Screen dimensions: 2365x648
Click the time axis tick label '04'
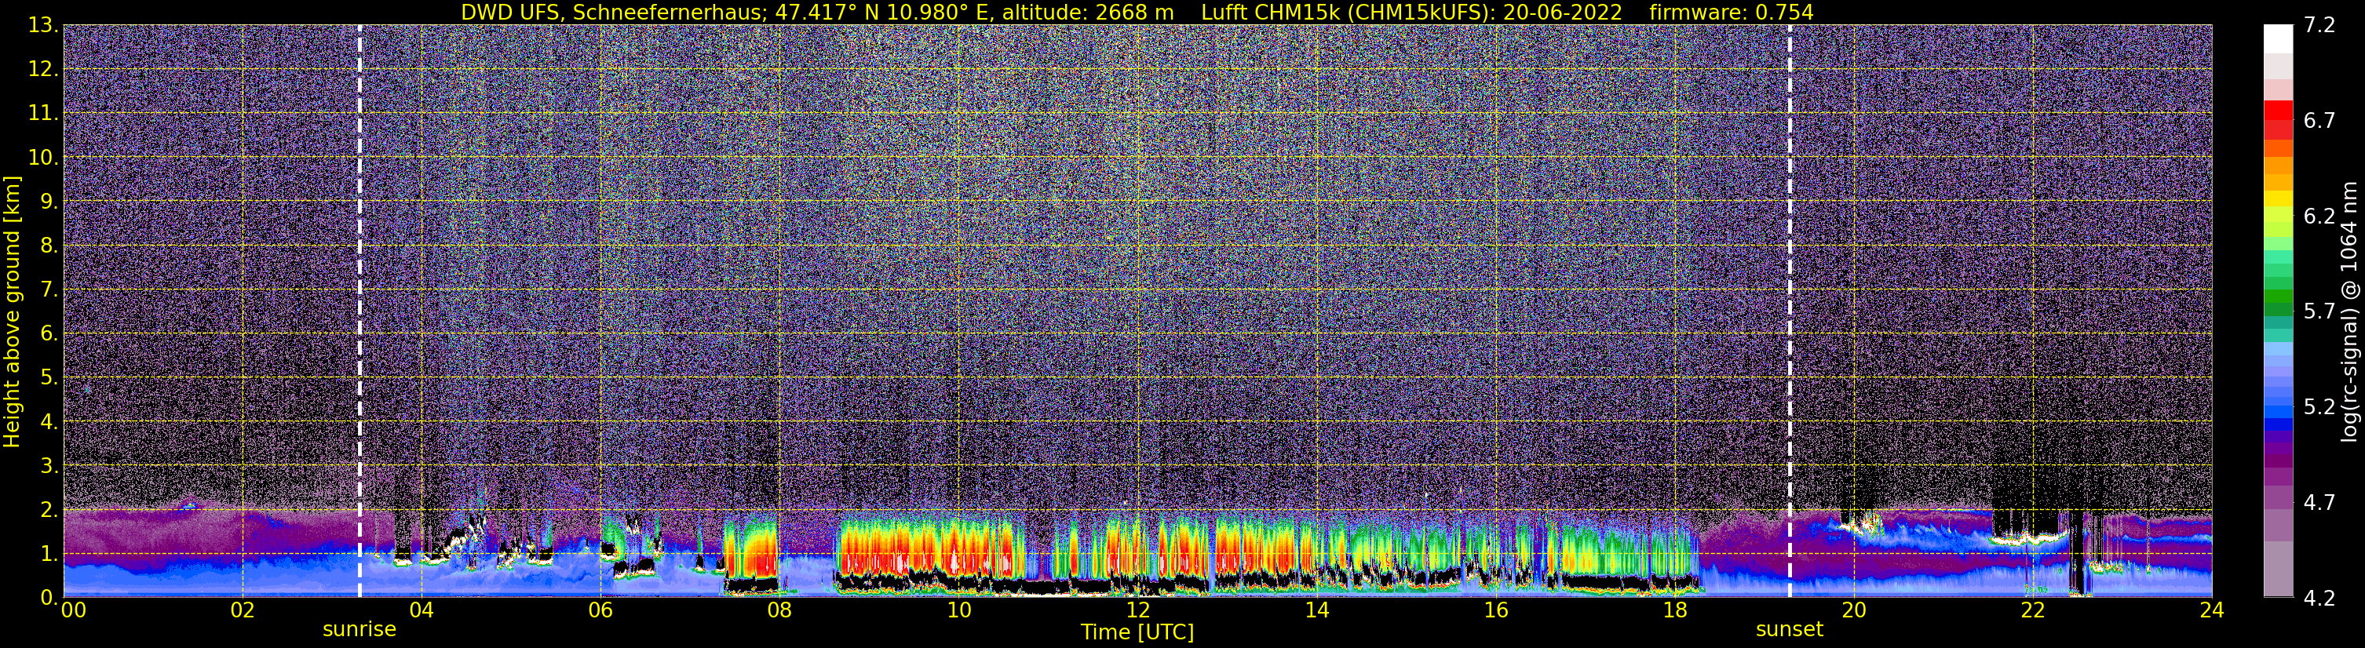tap(422, 610)
